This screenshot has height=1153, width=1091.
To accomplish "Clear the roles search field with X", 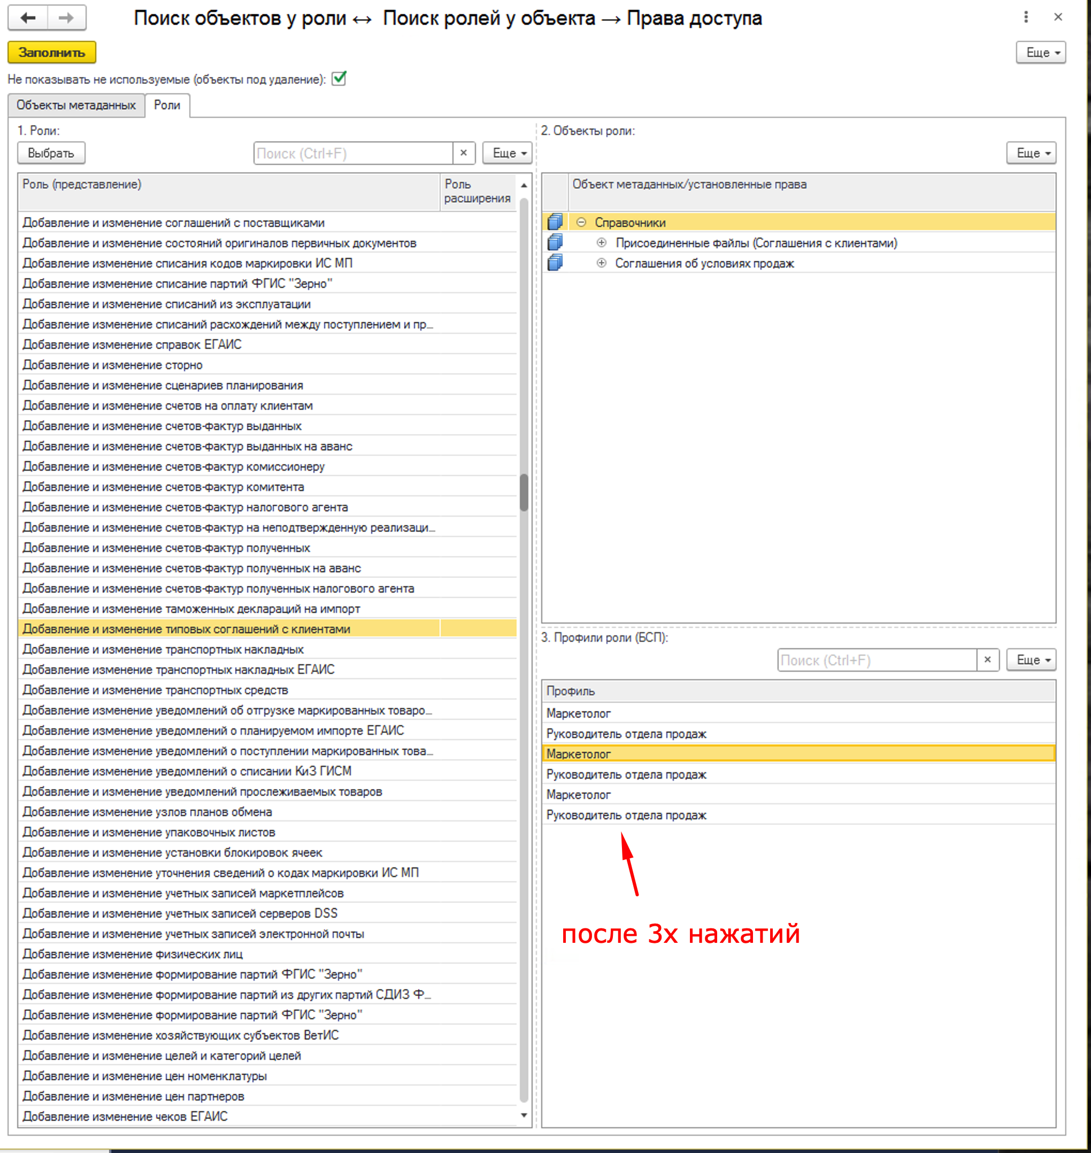I will pyautogui.click(x=464, y=153).
